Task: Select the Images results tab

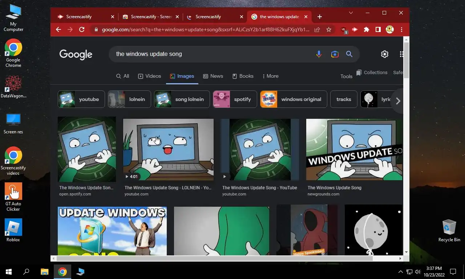Action: (x=182, y=76)
